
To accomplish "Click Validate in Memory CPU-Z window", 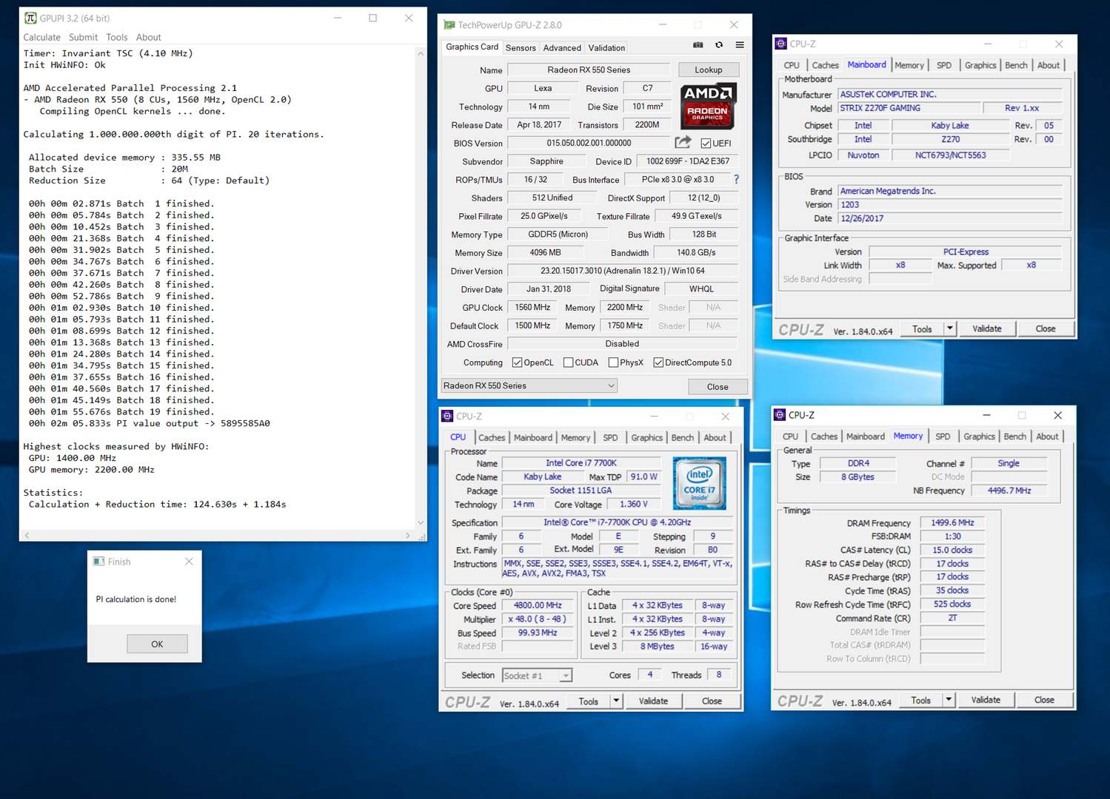I will click(x=985, y=699).
